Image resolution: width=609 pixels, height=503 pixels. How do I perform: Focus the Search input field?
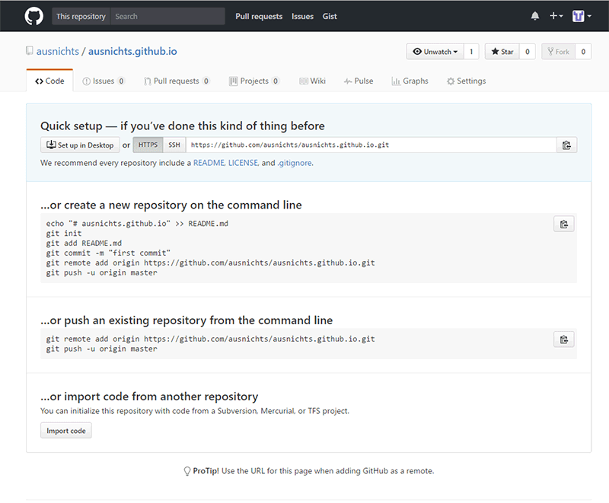tap(167, 16)
